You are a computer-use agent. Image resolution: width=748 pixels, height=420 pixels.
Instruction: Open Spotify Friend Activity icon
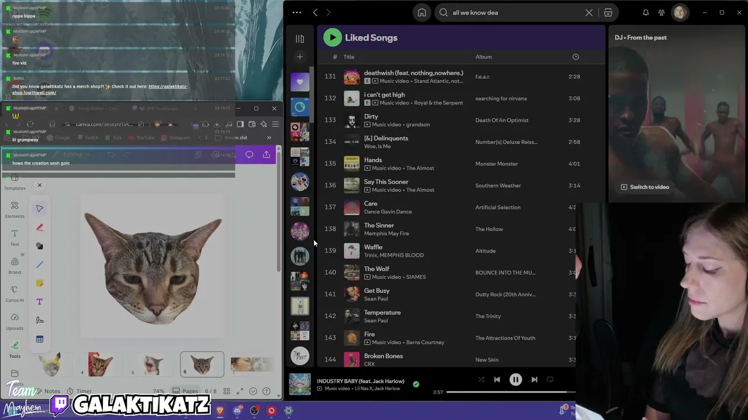pos(662,12)
